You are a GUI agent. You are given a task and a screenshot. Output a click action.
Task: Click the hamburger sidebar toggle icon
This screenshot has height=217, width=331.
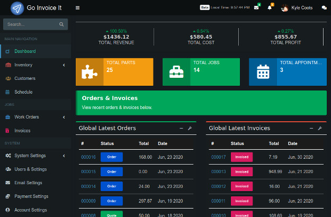[78, 8]
